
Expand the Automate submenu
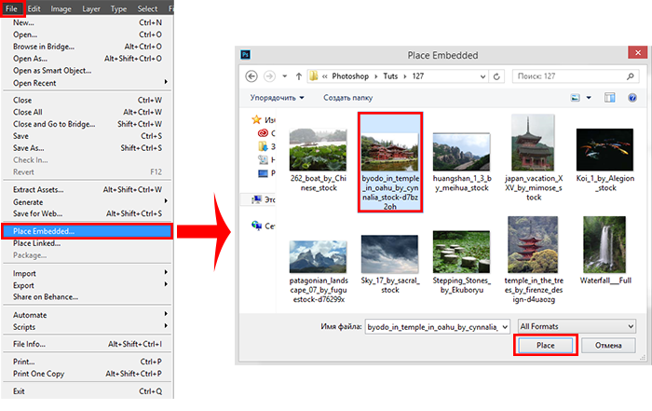pos(87,315)
